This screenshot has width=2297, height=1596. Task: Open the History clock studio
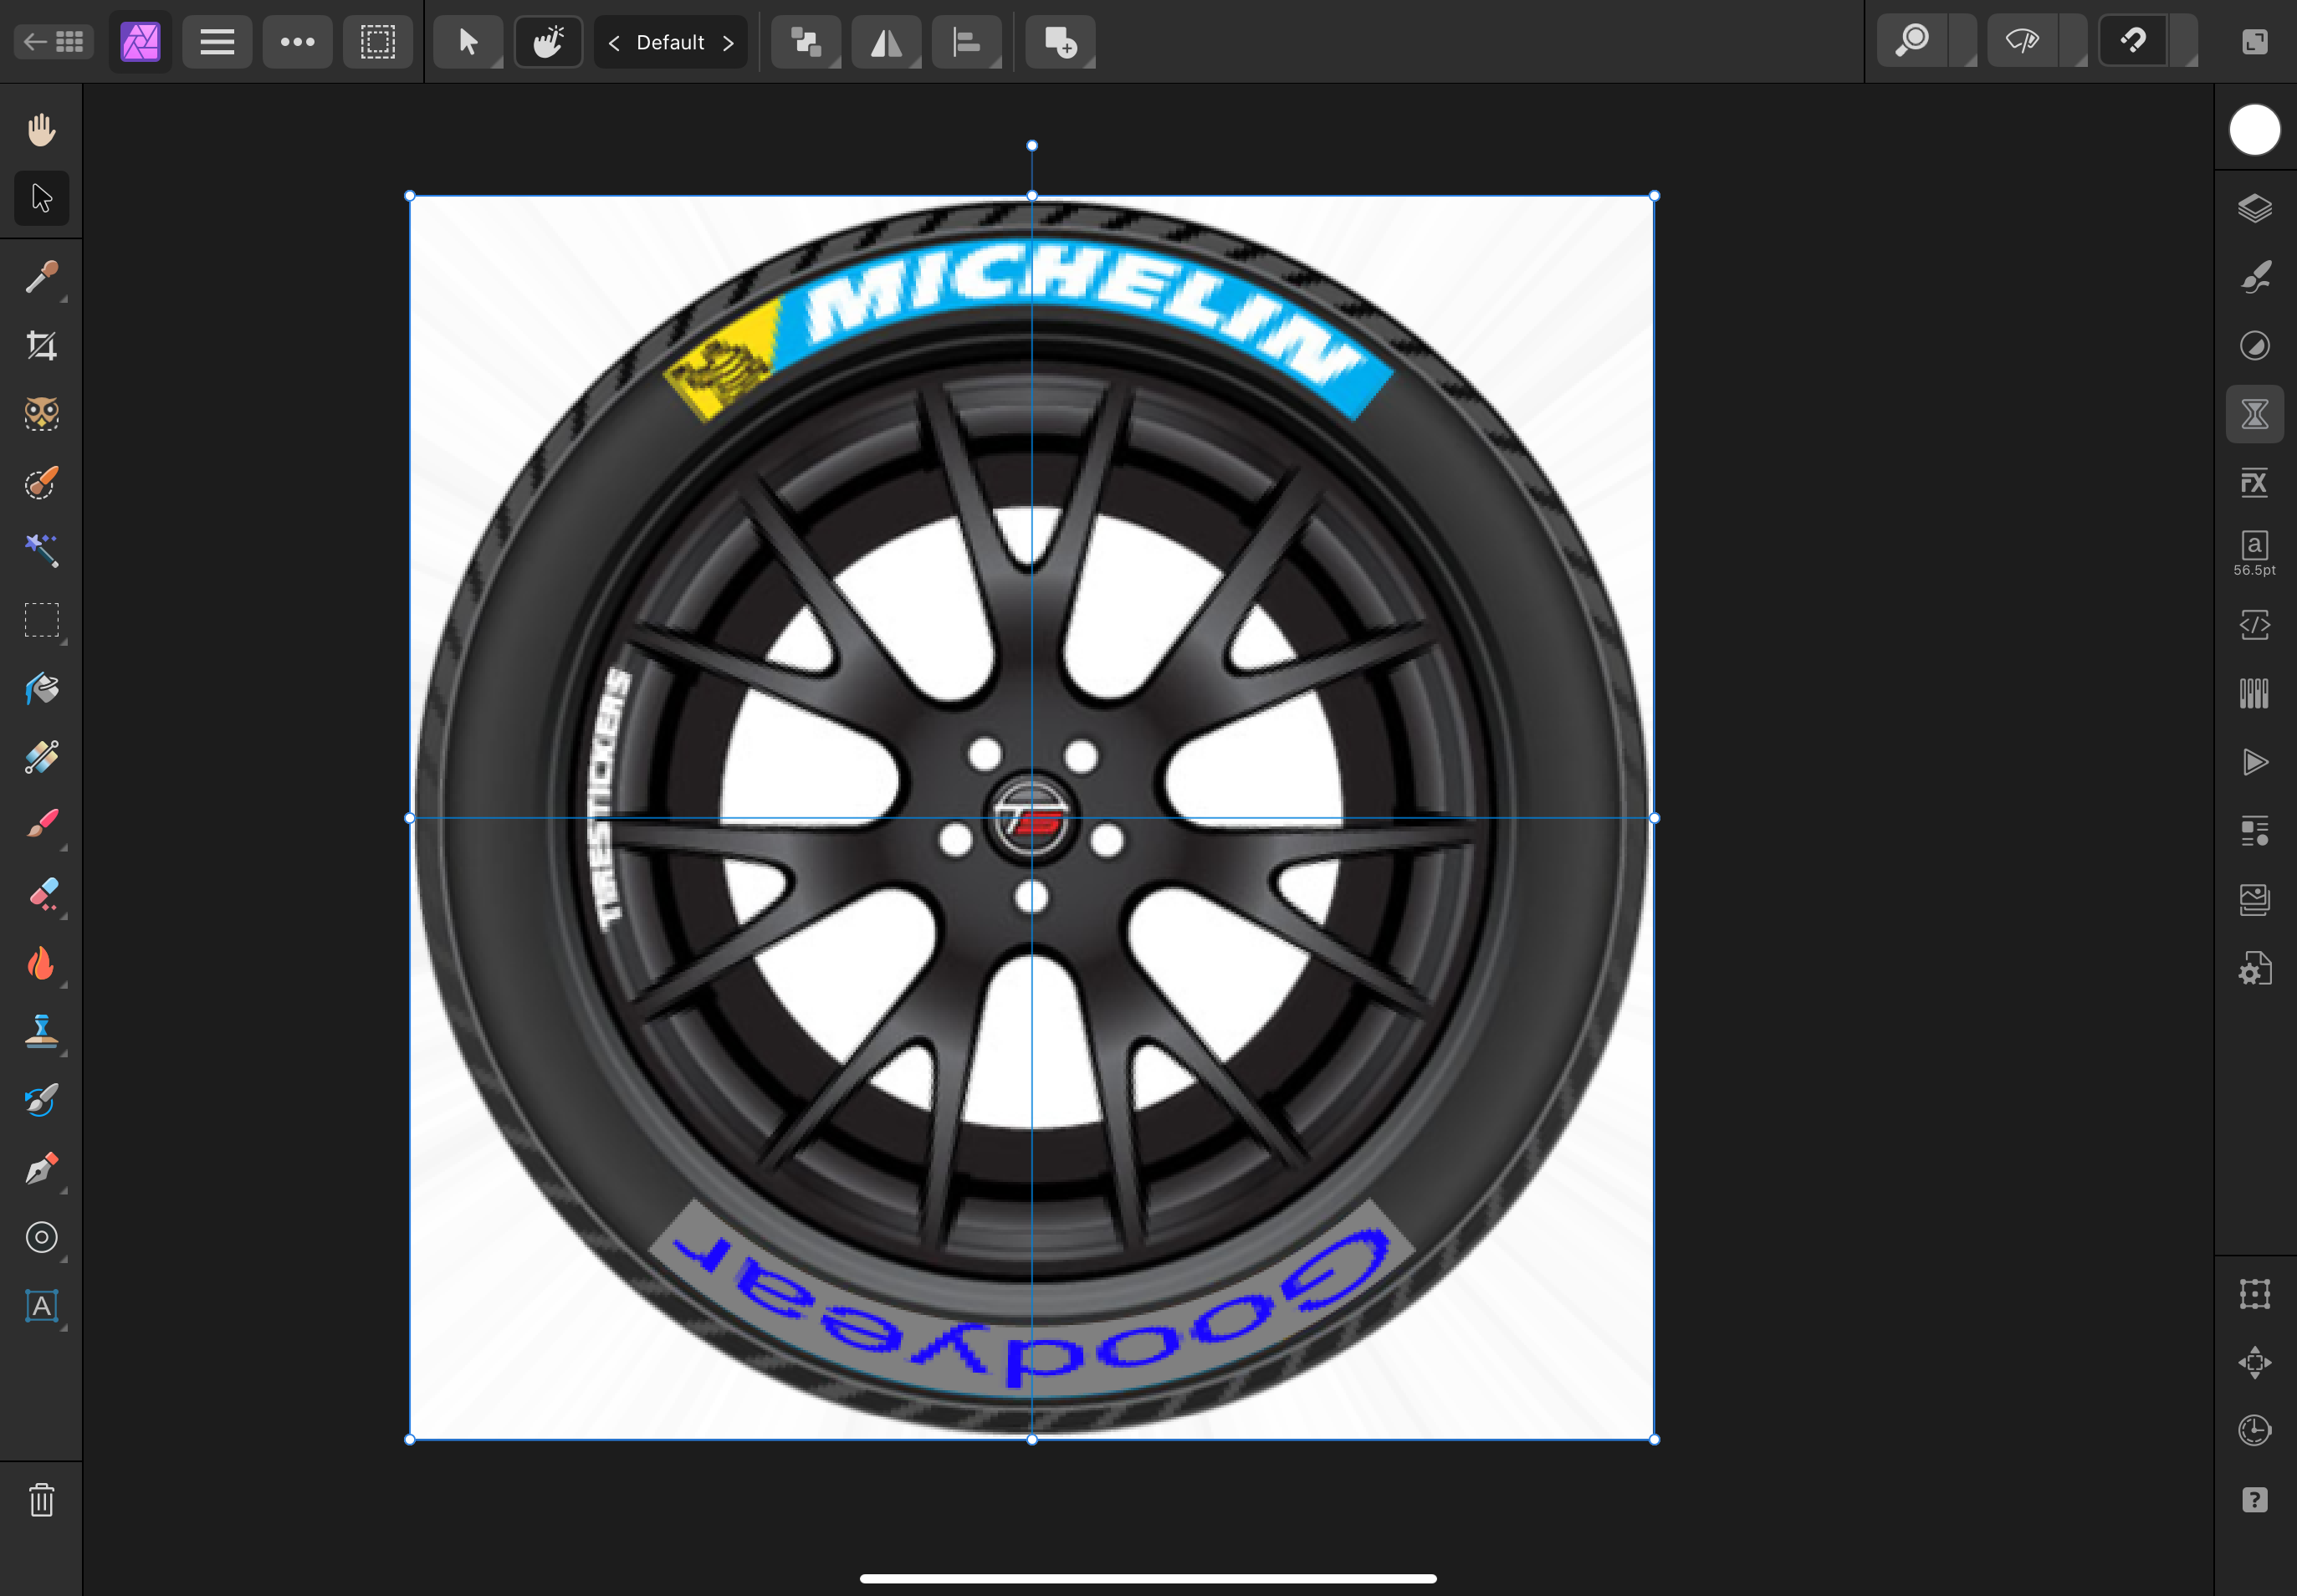[x=2254, y=1431]
